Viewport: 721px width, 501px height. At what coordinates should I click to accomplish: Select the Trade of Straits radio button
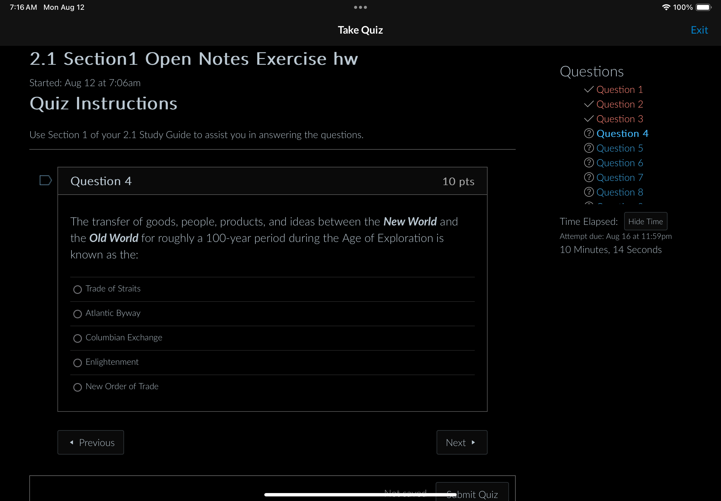(77, 289)
